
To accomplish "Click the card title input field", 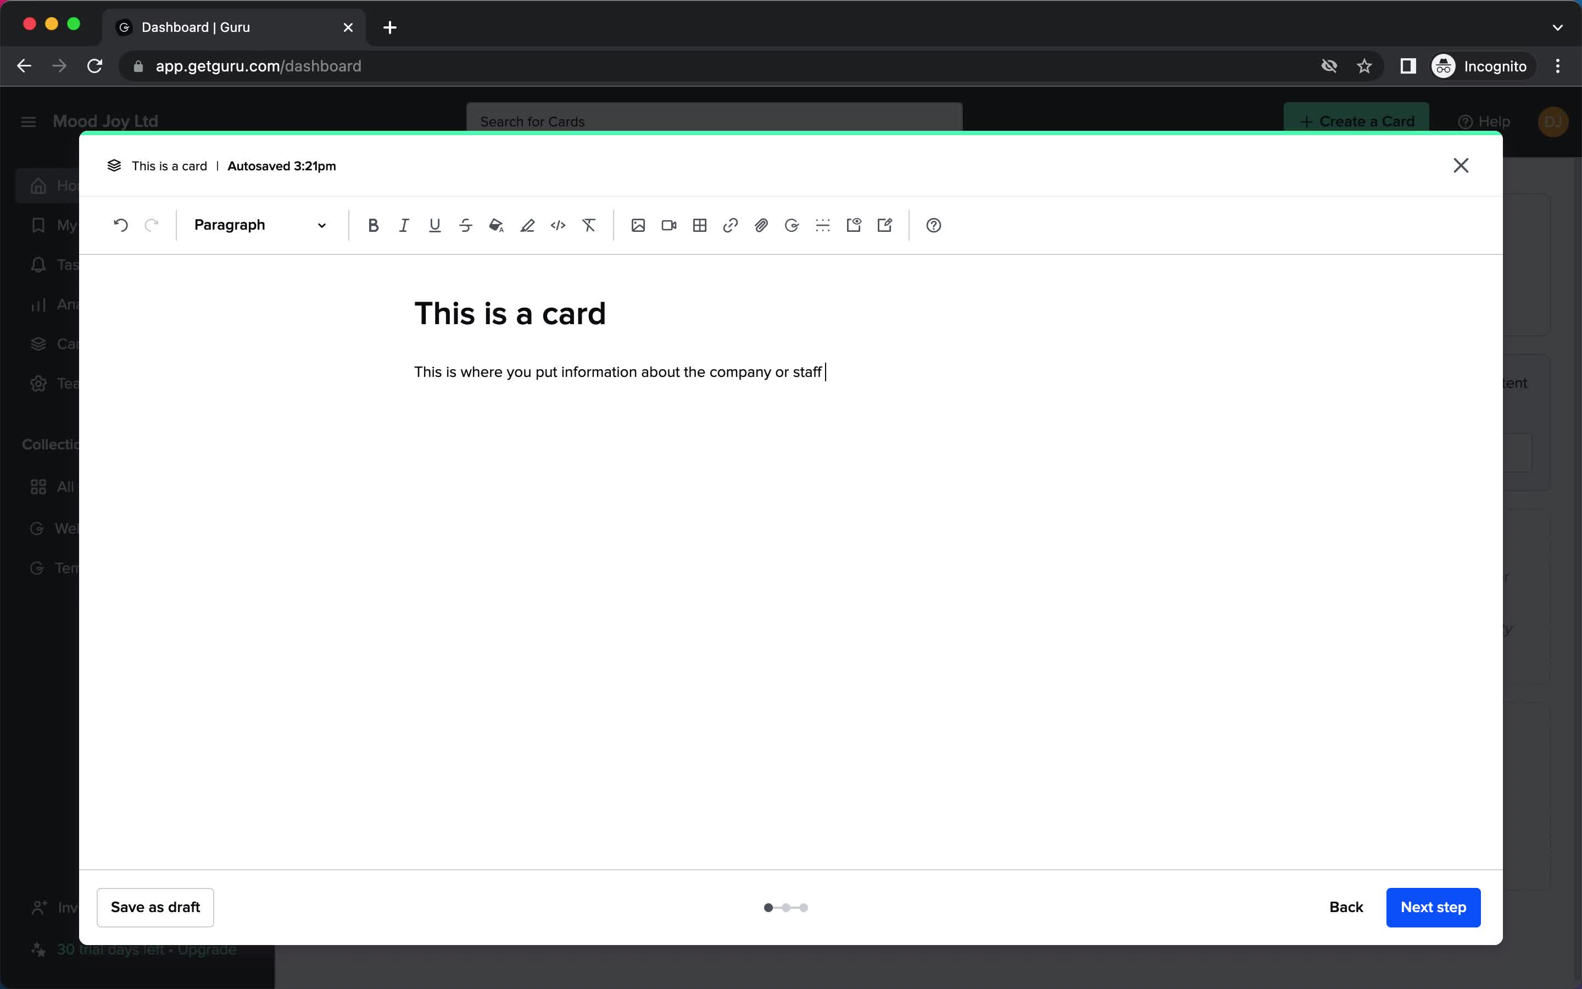I will pos(510,313).
